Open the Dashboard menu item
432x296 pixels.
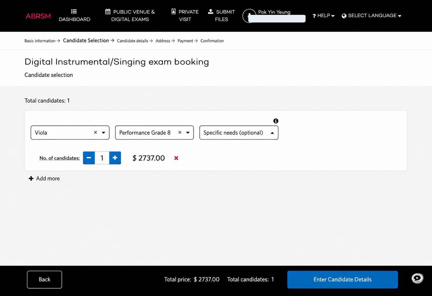[x=74, y=15]
